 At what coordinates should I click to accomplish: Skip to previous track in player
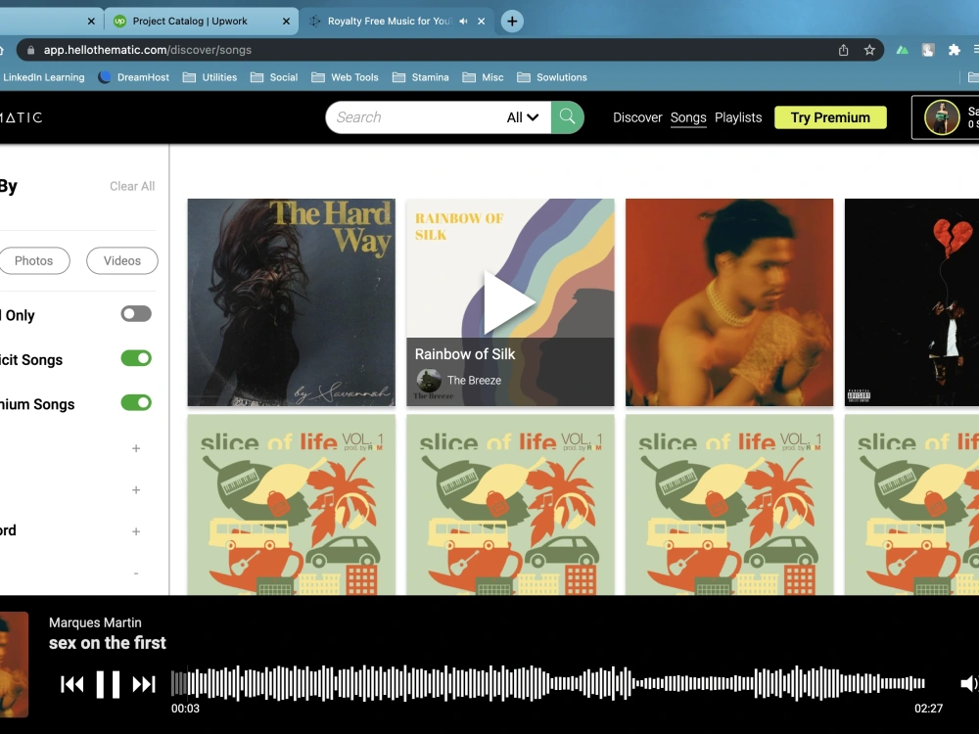click(x=71, y=685)
